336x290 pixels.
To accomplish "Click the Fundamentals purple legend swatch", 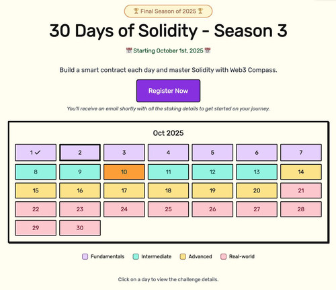I will pos(85,256).
